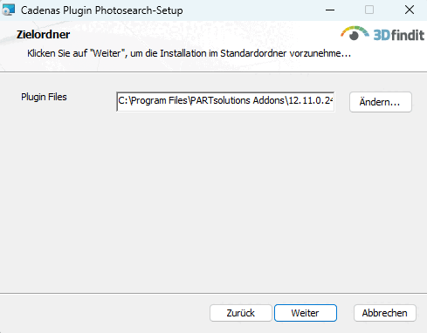The height and width of the screenshot is (333, 427).
Task: Click the 3Dfindit gauge logo icon
Action: coord(355,33)
